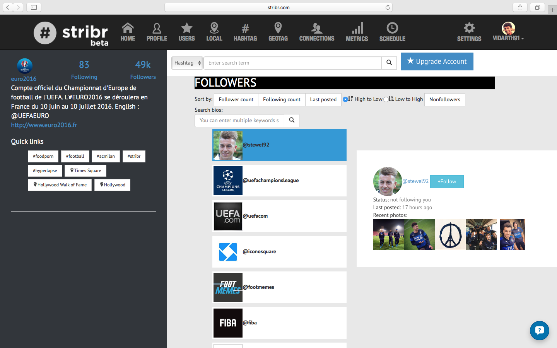Show Nonfollowers filter
557x348 pixels.
(x=445, y=99)
